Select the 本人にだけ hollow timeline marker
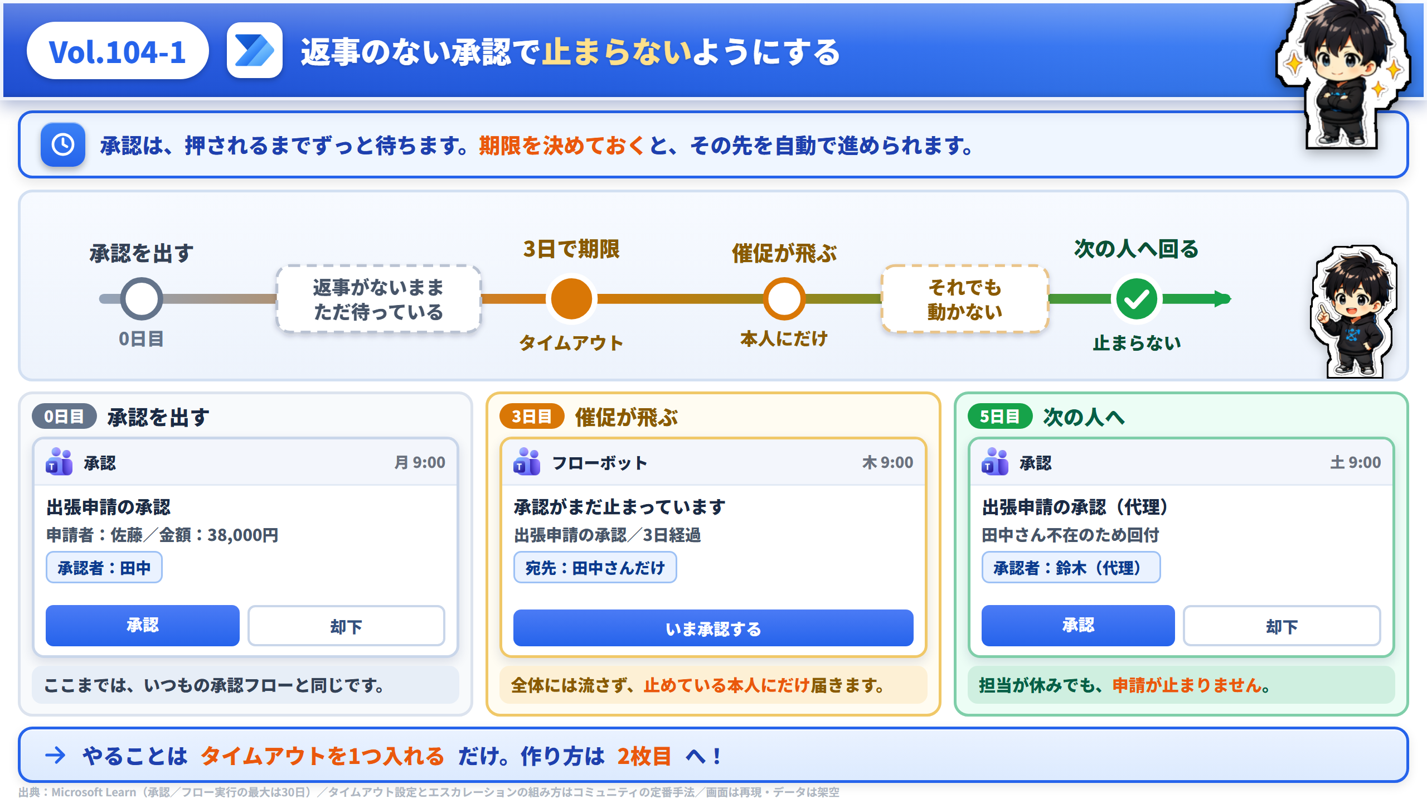1427x803 pixels. [x=784, y=299]
